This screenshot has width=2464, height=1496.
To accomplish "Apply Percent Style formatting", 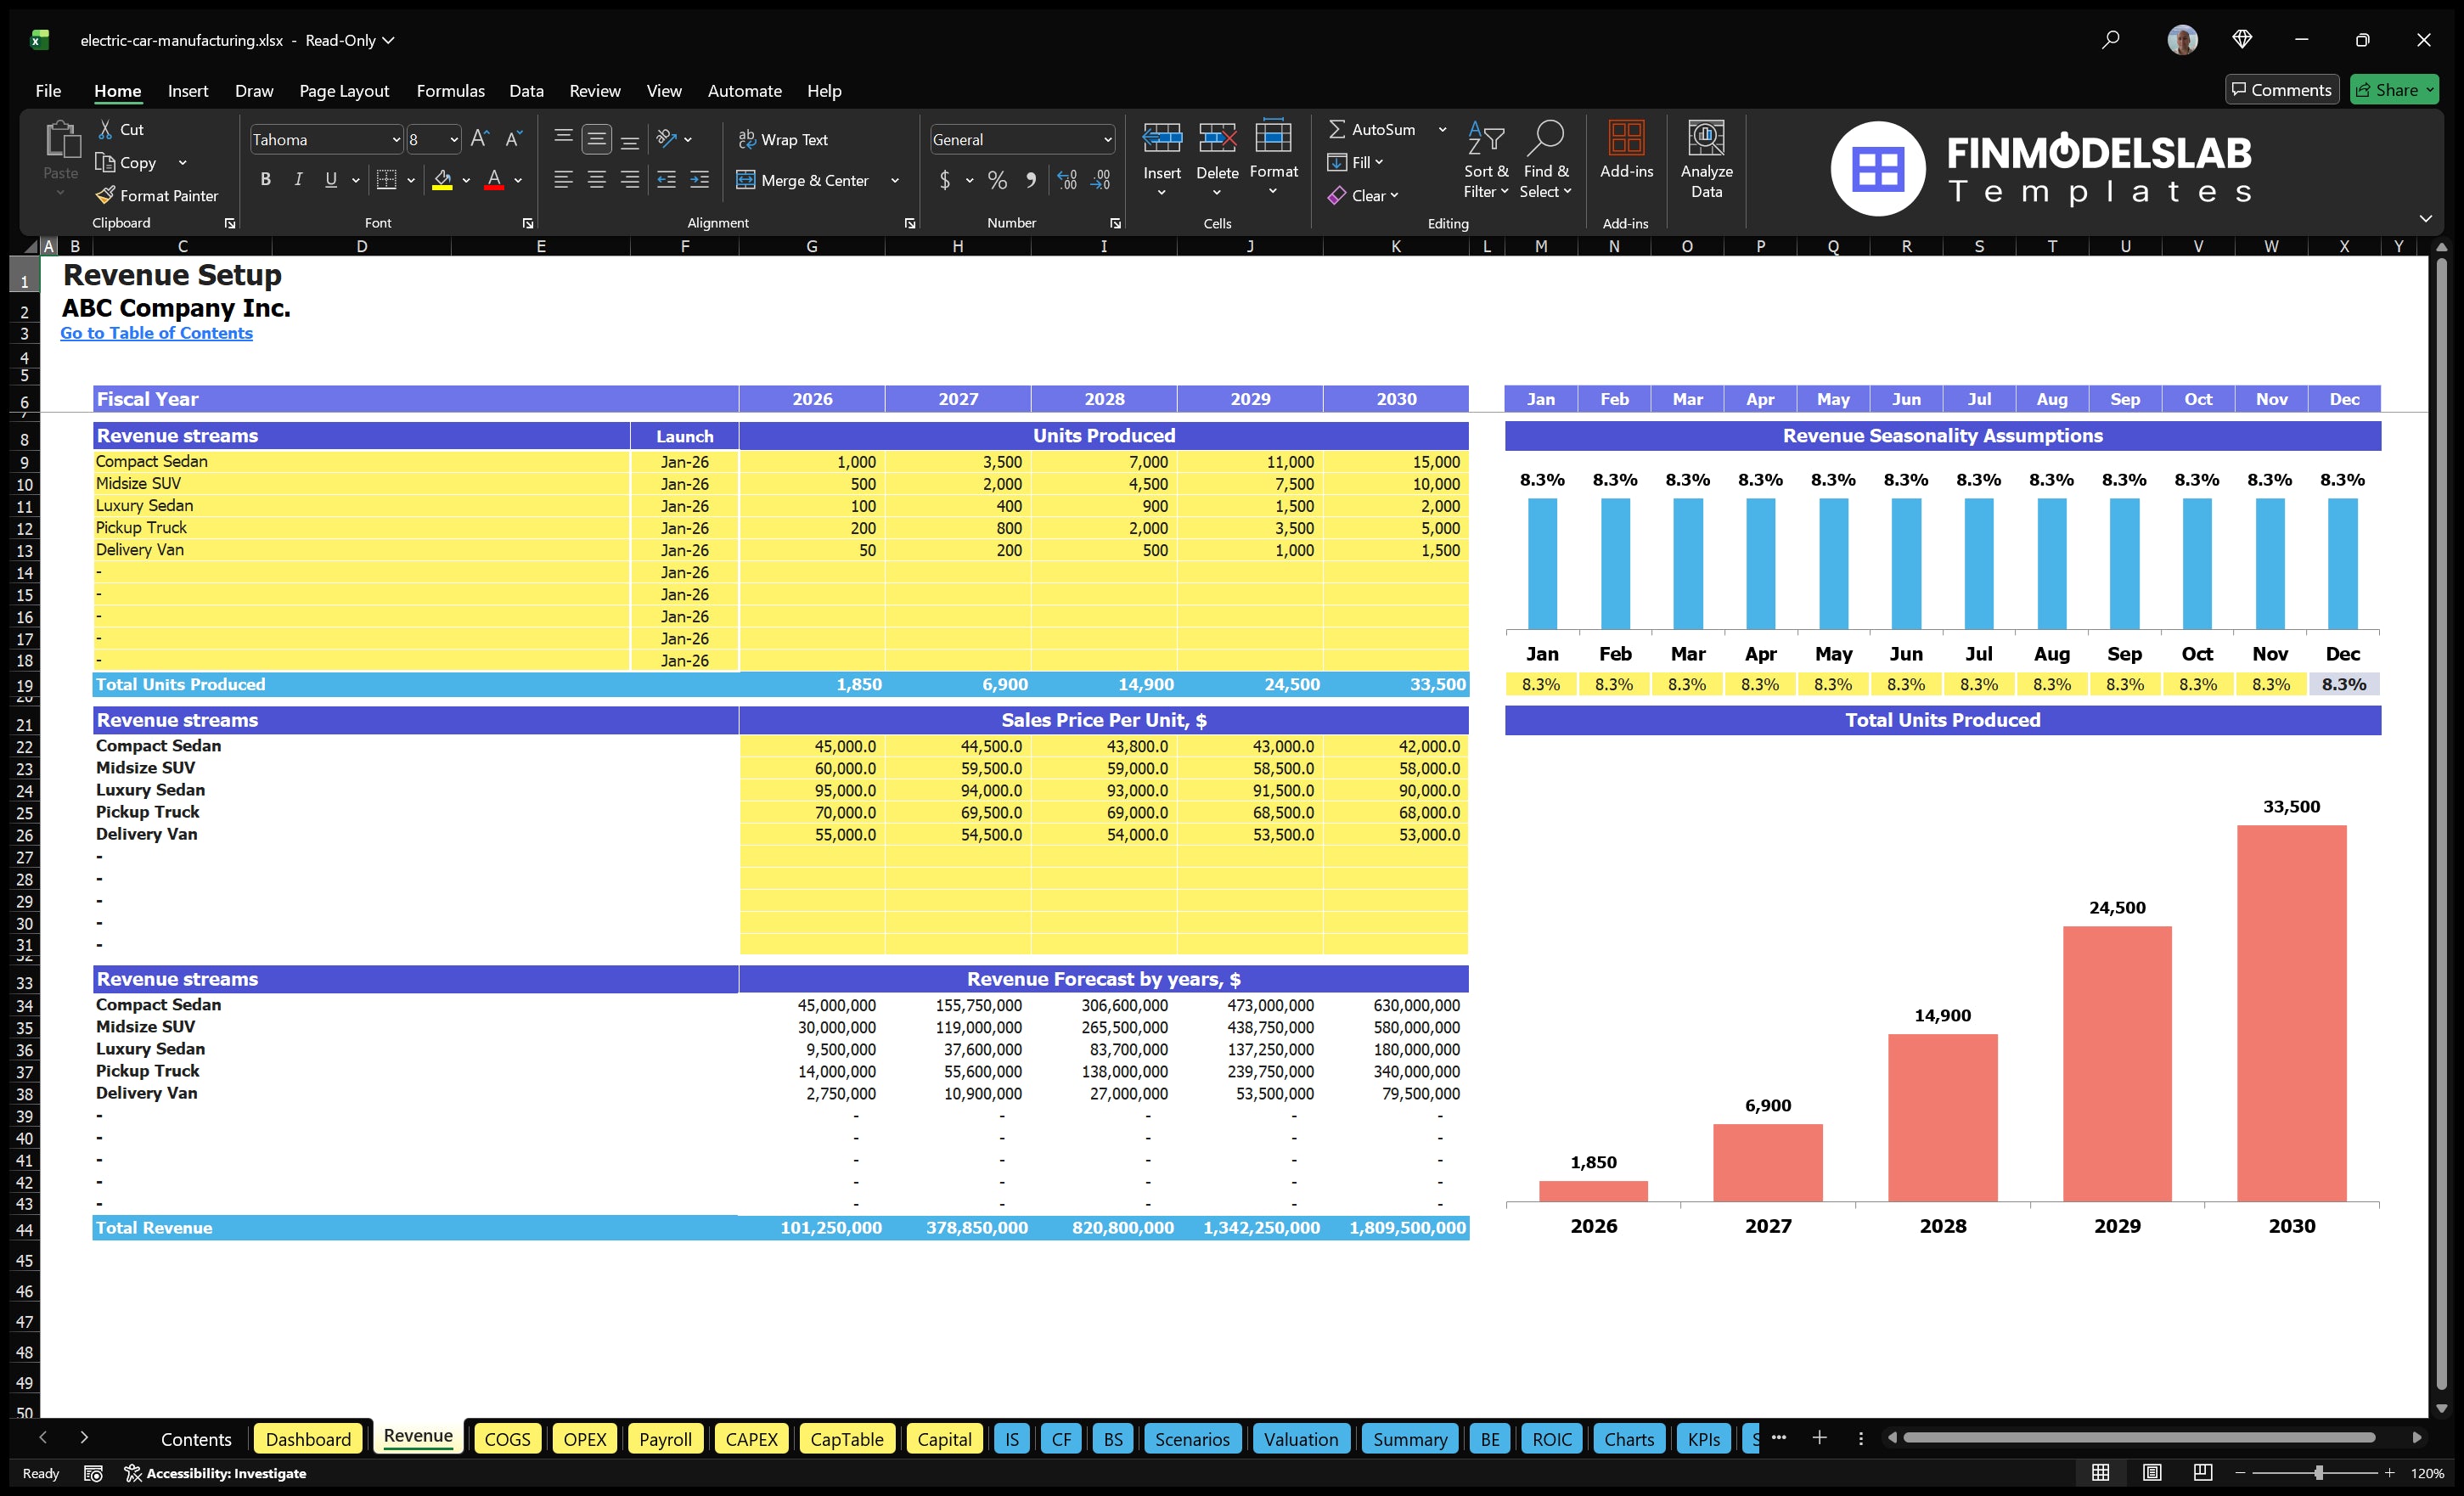I will tap(997, 181).
